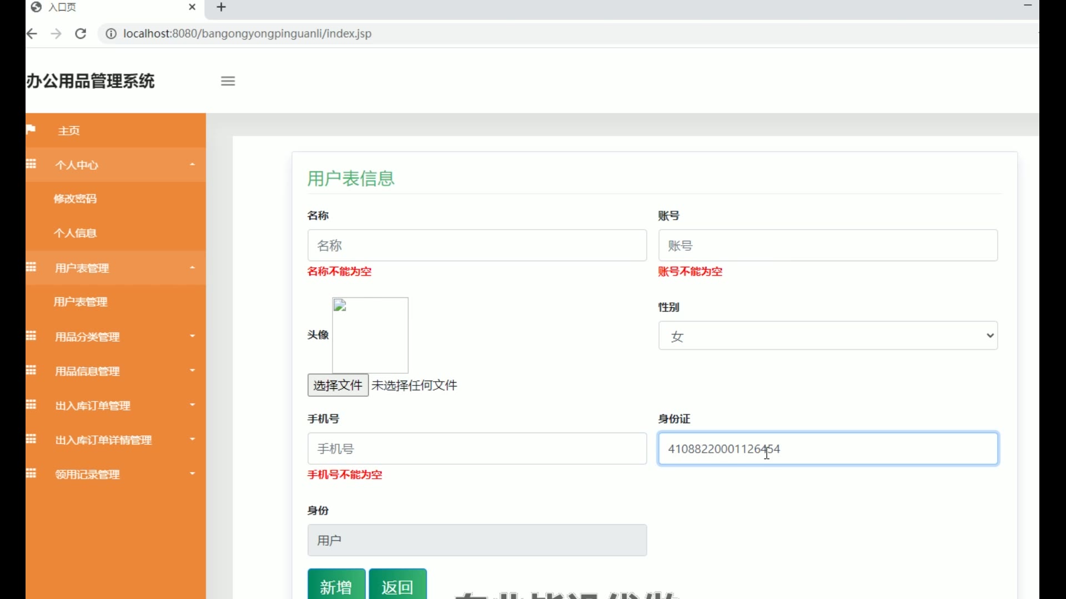Open 个人信息 submenu item
Image resolution: width=1066 pixels, height=599 pixels.
coord(75,233)
